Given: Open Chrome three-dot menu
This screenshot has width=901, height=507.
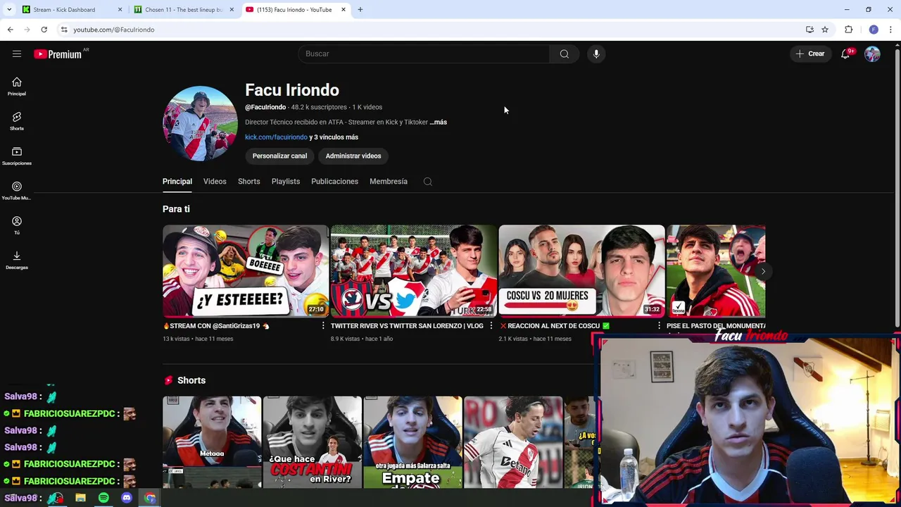Looking at the screenshot, I should (x=891, y=30).
